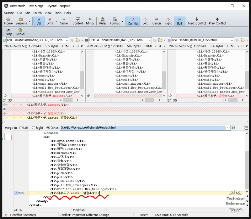Take the Center pane change

(157, 21)
